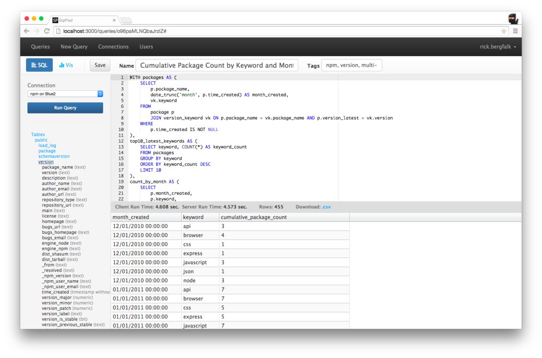Open the Connections page
Viewport: 542px width, 358px height.
[x=113, y=47]
